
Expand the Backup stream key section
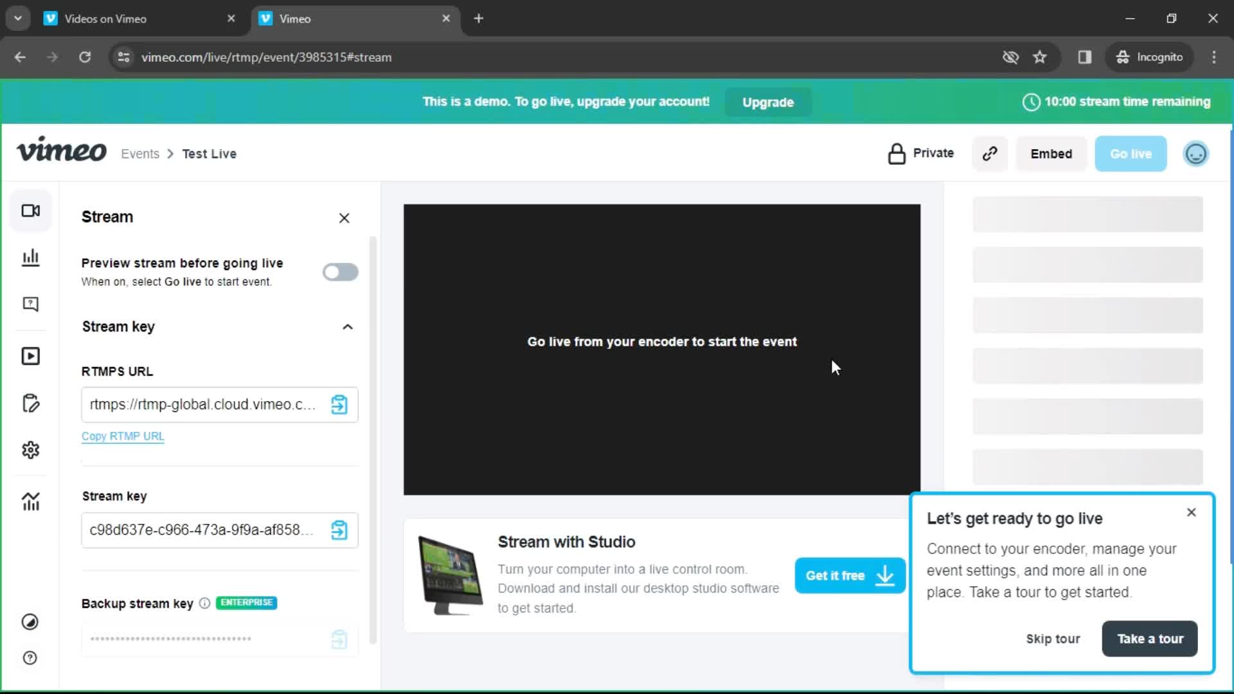click(138, 603)
